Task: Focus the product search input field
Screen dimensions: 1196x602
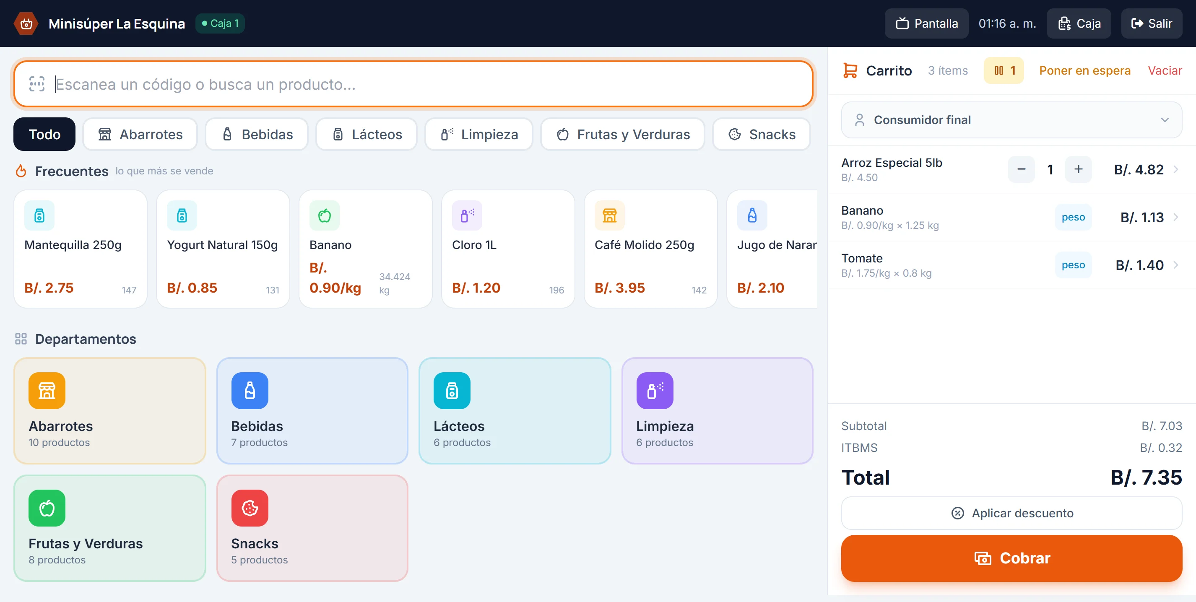Action: (x=413, y=84)
